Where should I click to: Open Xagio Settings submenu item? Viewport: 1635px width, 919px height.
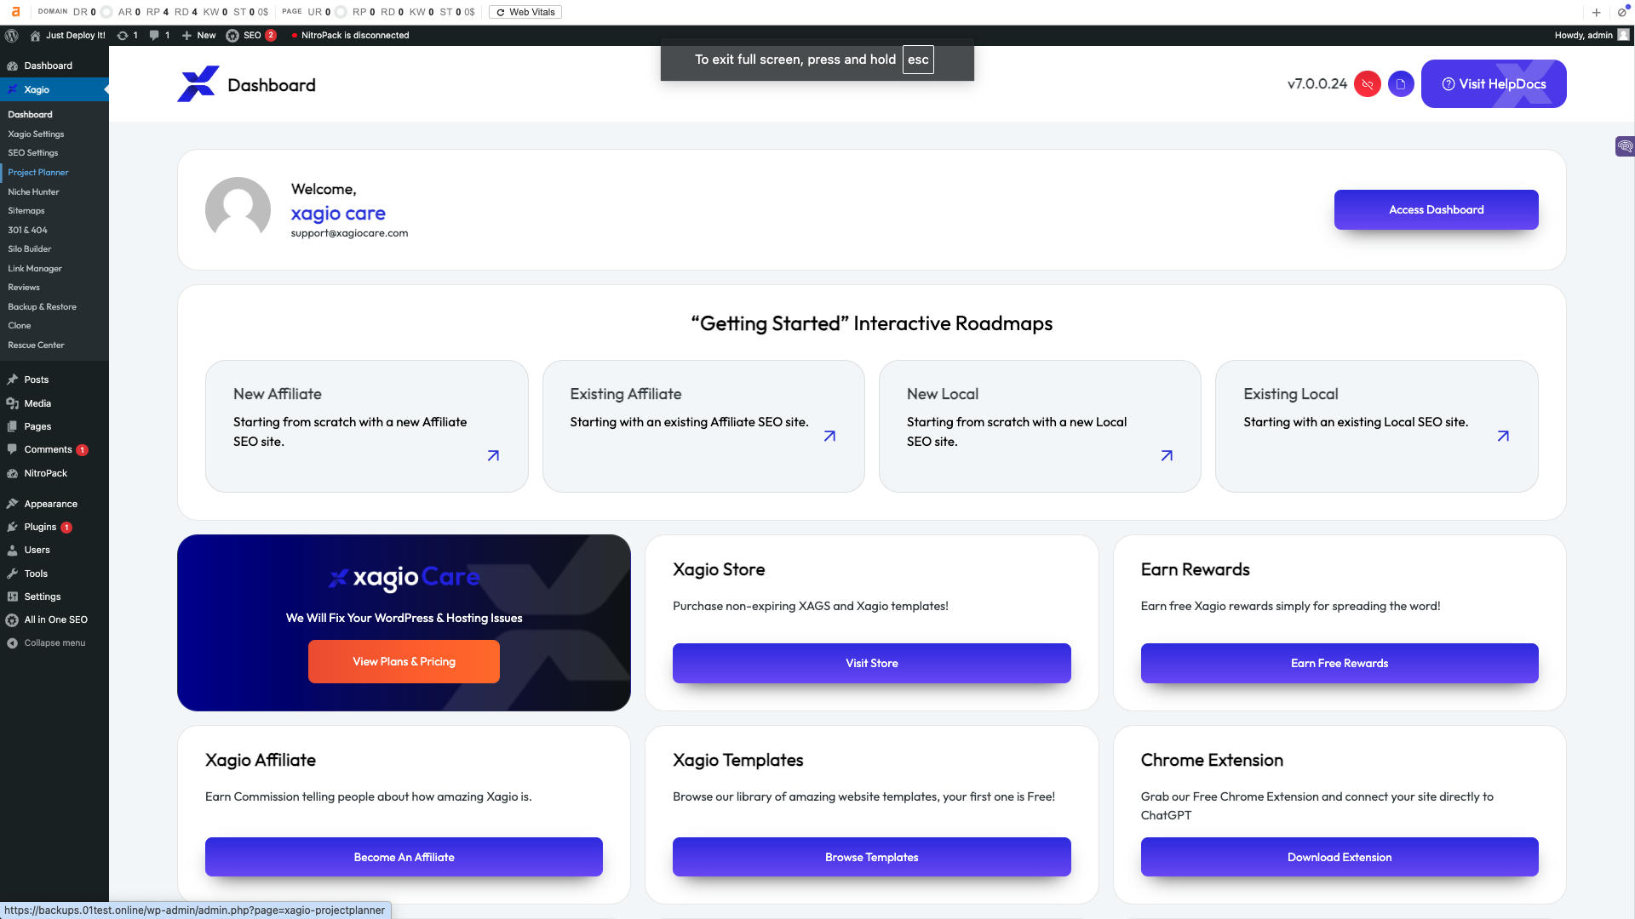pyautogui.click(x=36, y=134)
